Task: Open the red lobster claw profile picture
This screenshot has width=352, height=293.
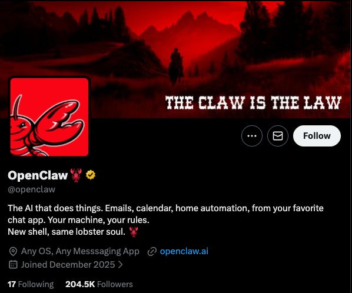Action: click(x=49, y=116)
